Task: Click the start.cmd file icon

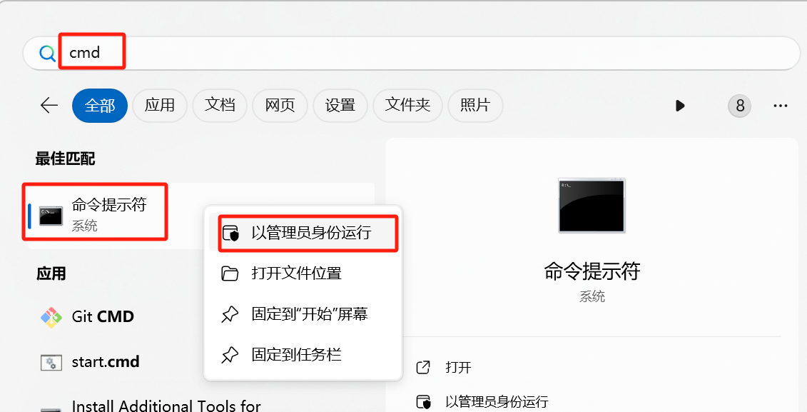Action: (x=50, y=362)
